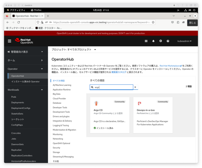The height and width of the screenshot is (168, 202).
Task: Open the help question mark icon
Action: (x=168, y=41)
